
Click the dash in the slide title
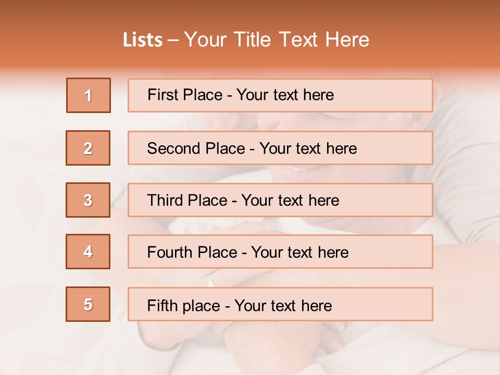(173, 40)
